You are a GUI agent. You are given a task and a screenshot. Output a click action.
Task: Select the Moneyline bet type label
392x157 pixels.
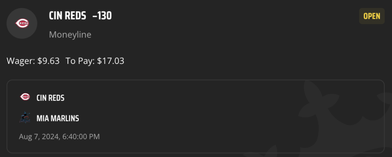click(x=70, y=34)
